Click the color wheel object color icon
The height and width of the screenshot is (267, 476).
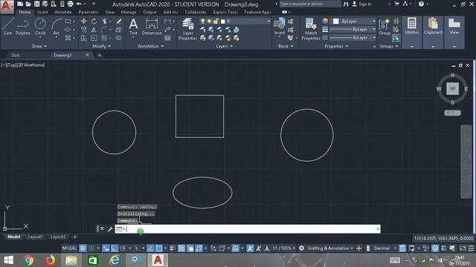(325, 21)
